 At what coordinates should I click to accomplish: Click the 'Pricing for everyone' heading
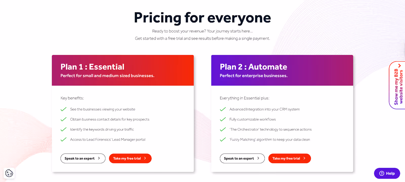click(x=202, y=18)
